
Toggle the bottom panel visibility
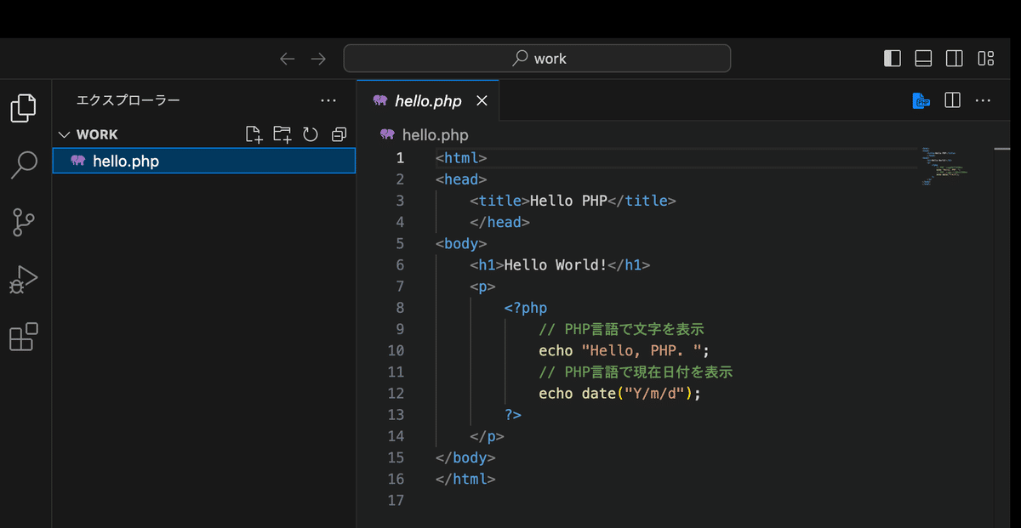click(x=923, y=59)
